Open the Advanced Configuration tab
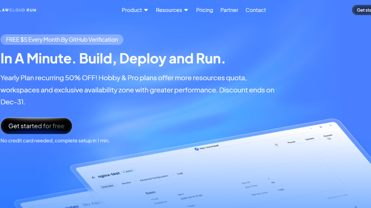This screenshot has height=208, width=371. pos(154,178)
